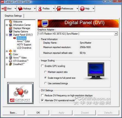The image size is (122, 118).
Task: Click the View toolbar icon
Action: [x=4, y=9]
